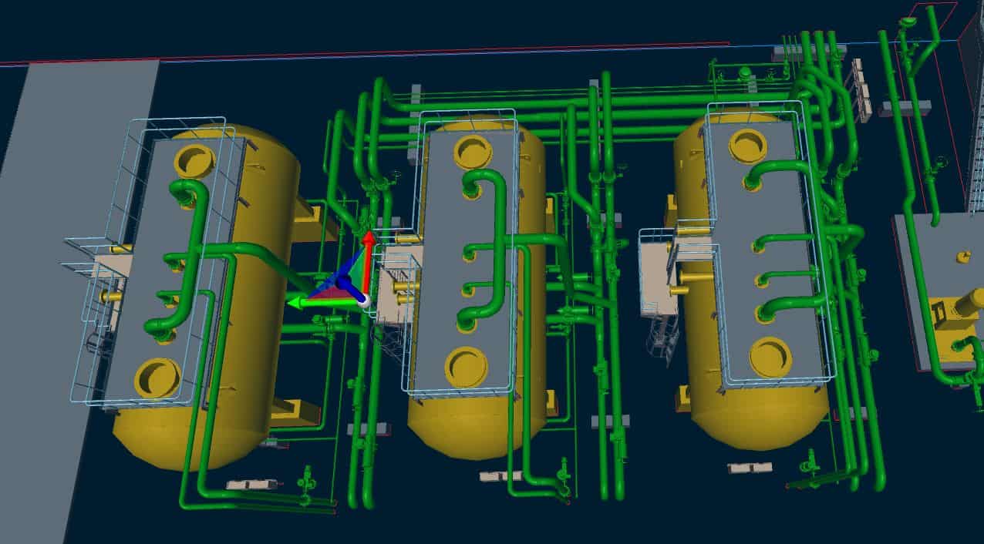This screenshot has width=984, height=544.
Task: Select the top manhole on the right tank
Action: tap(746, 144)
